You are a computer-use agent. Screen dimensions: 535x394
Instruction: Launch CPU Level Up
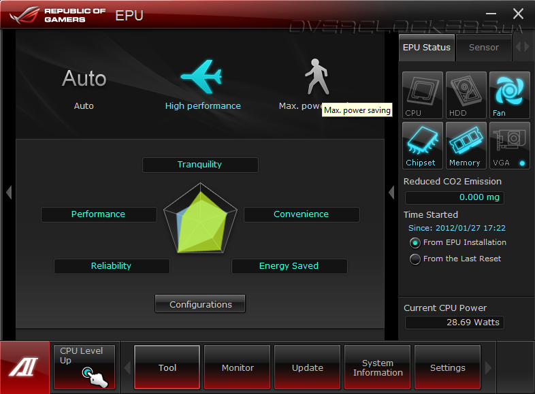(84, 367)
